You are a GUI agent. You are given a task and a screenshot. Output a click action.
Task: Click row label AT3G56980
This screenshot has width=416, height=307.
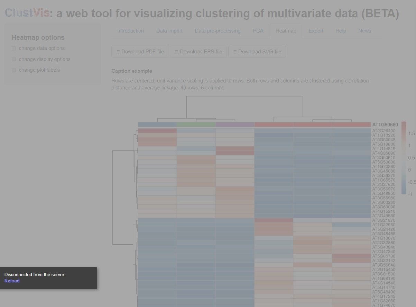click(383, 198)
